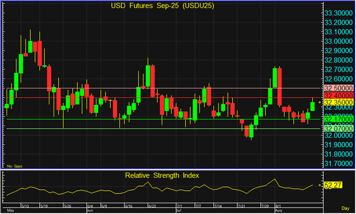
Task: Click the Relative Strength Index panel title
Action: 162,175
